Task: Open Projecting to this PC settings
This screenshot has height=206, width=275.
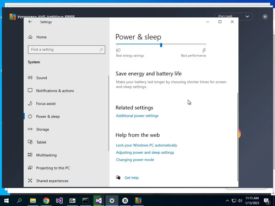Action: click(x=53, y=168)
